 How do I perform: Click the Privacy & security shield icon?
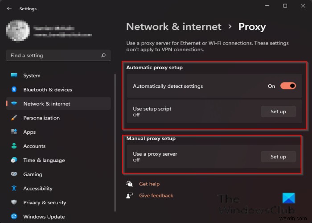tap(14, 202)
